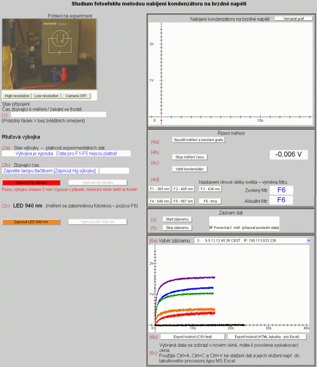Click the 2V axis label in upper graph

152,44
